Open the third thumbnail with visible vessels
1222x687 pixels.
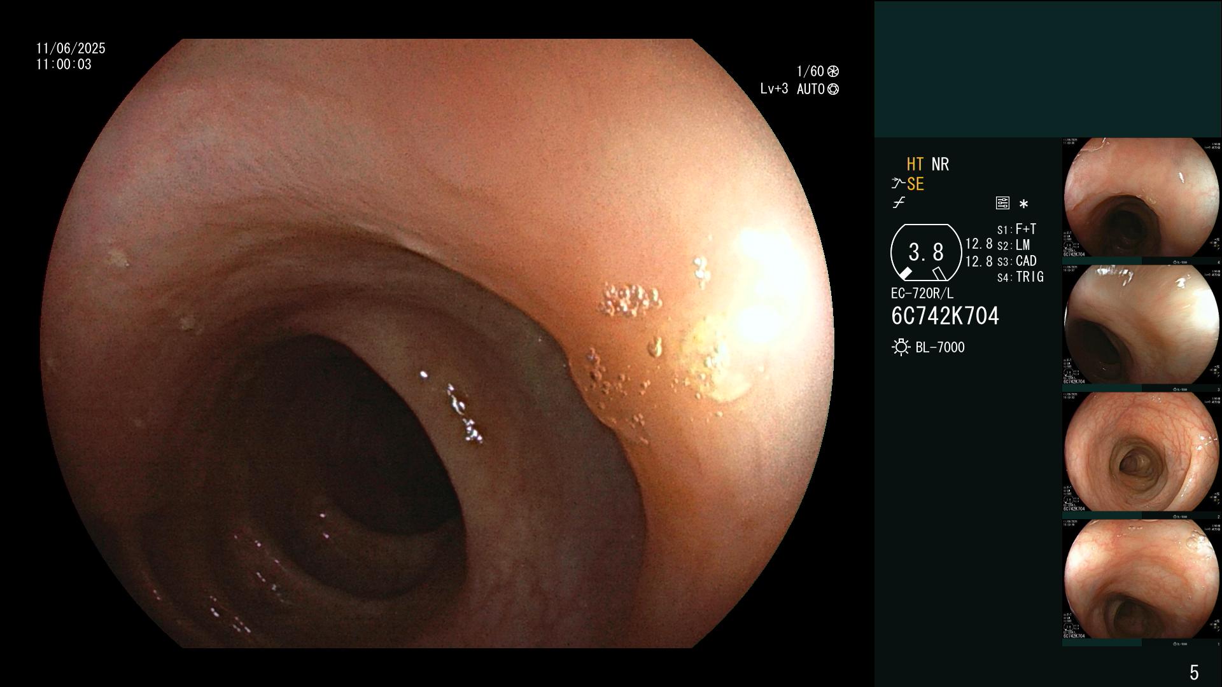click(1141, 452)
